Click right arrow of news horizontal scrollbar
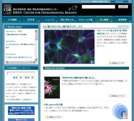Viewport: 134px width, 121px height. [x=33, y=62]
